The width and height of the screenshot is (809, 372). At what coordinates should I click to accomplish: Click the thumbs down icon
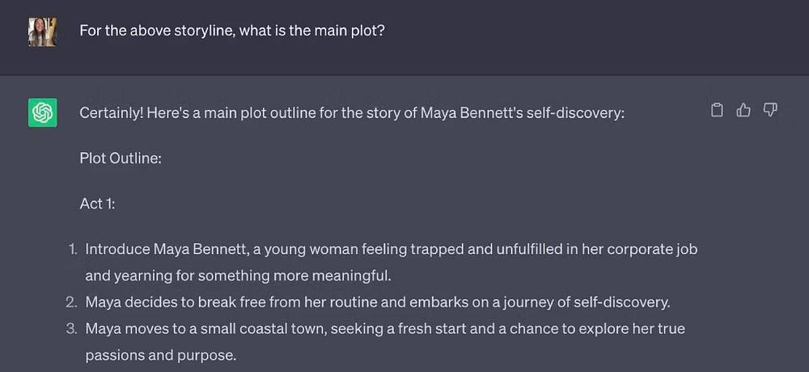(770, 111)
